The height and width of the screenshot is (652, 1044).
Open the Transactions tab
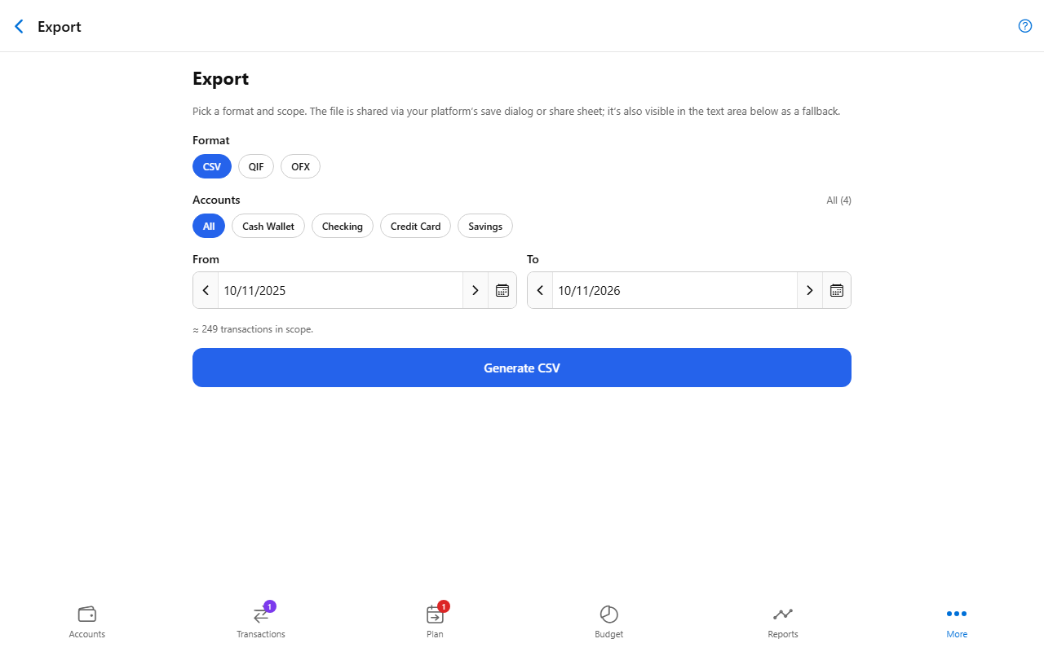[261, 622]
